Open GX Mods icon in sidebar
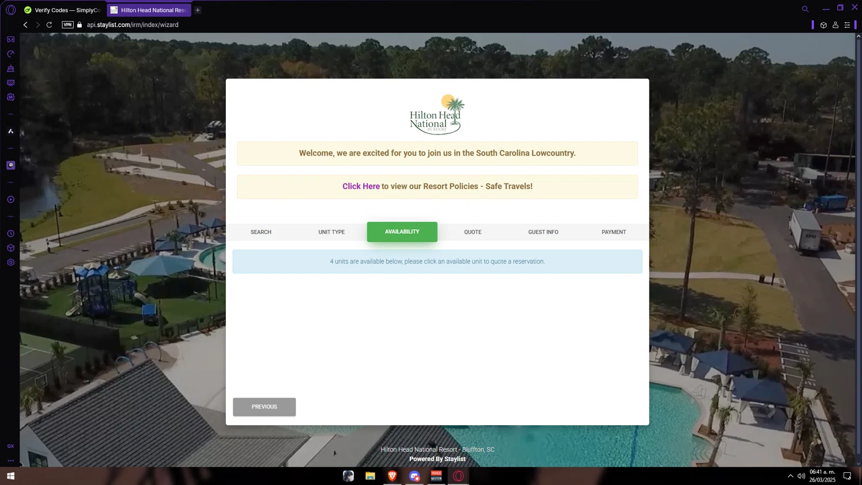The height and width of the screenshot is (485, 862). point(10,97)
